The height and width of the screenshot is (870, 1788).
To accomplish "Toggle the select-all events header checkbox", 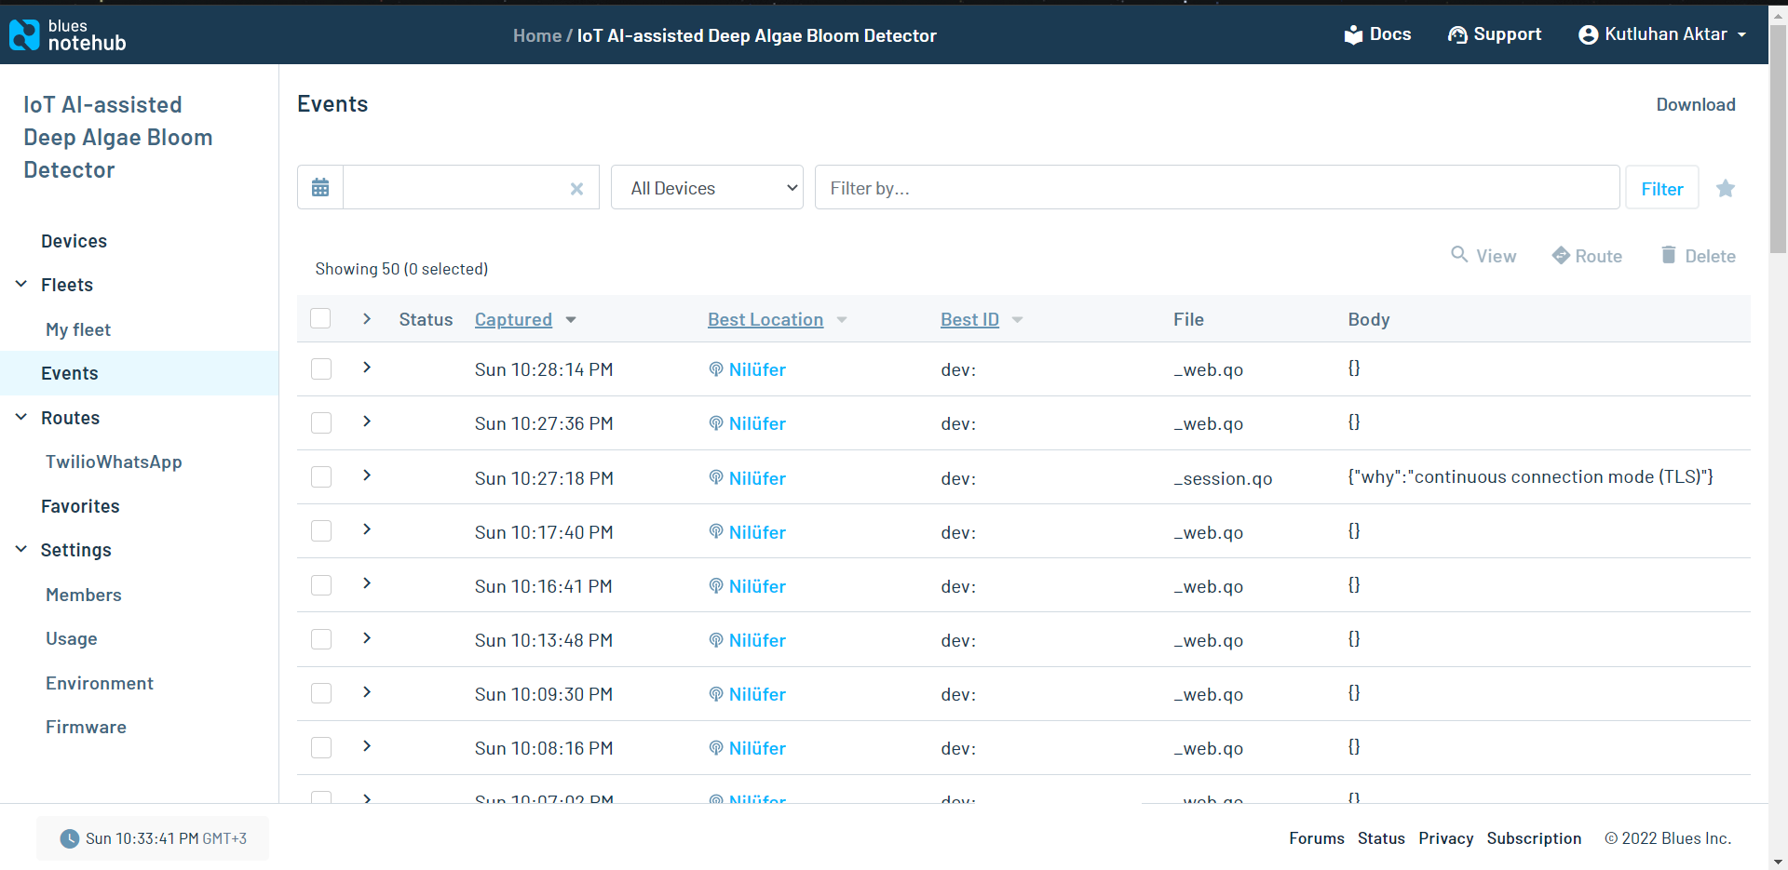I will point(320,319).
